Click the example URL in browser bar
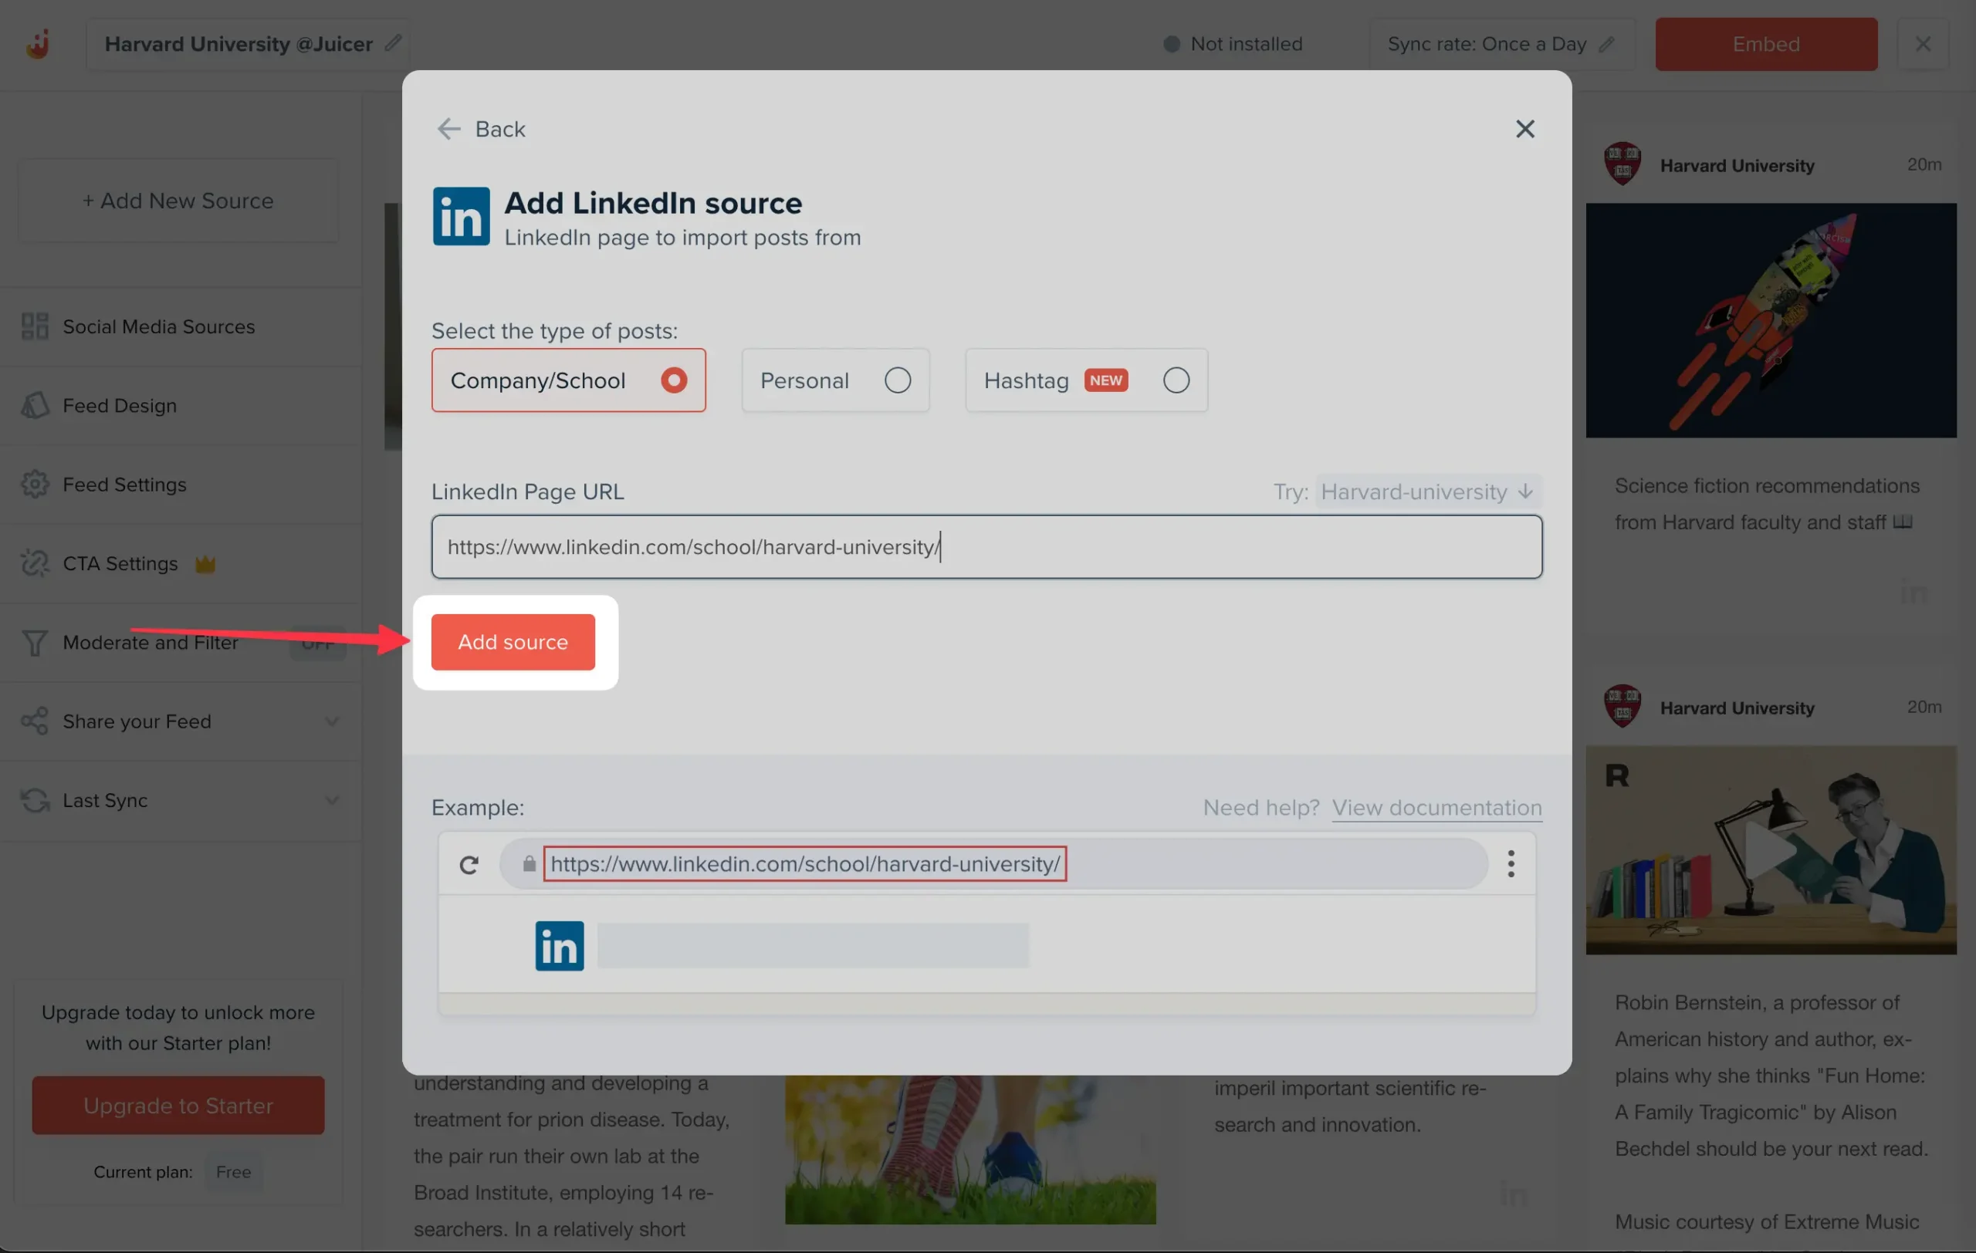 [805, 864]
